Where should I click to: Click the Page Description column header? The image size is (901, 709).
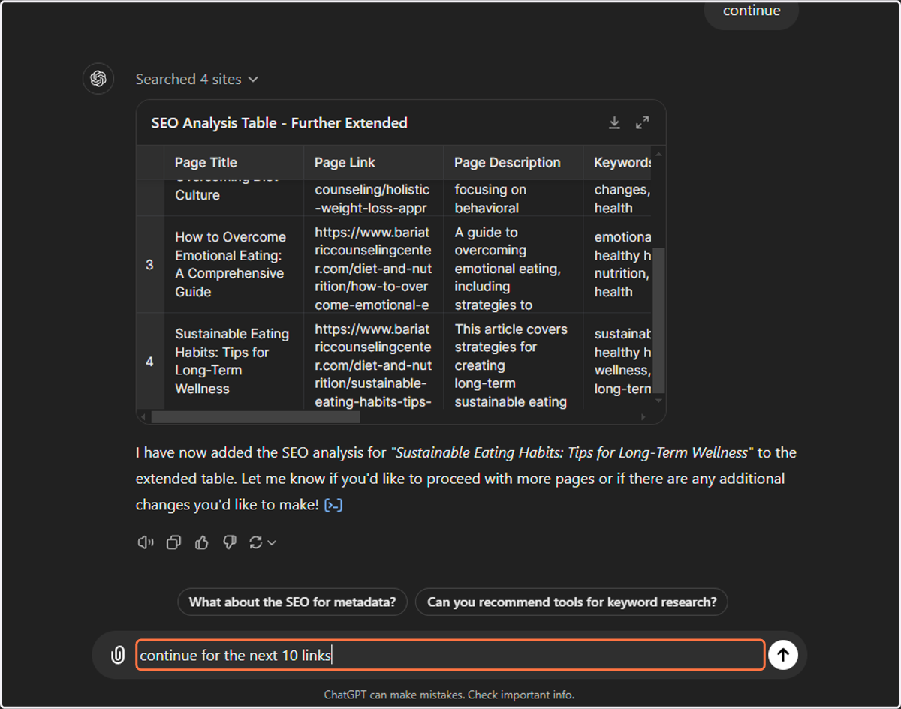point(513,162)
